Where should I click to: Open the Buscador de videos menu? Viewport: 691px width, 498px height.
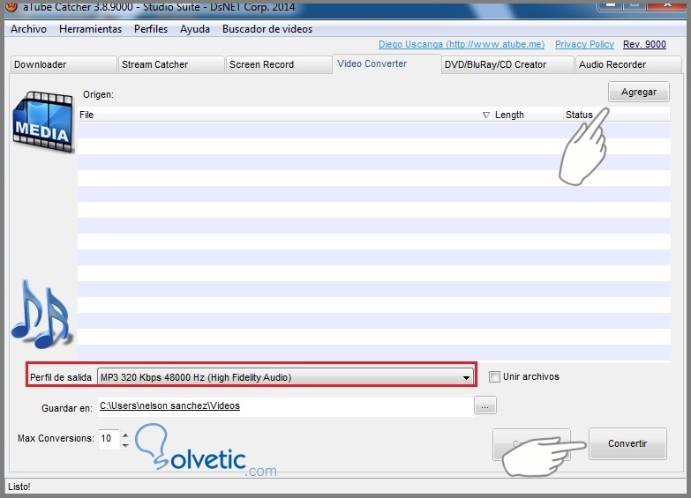[x=267, y=29]
